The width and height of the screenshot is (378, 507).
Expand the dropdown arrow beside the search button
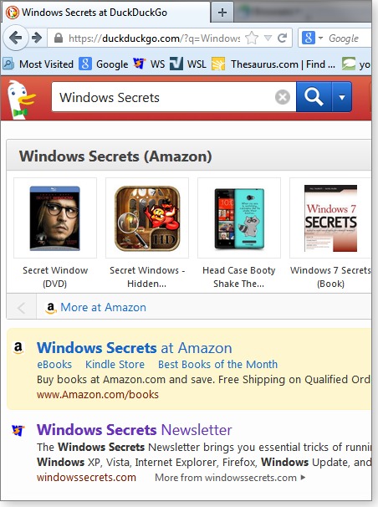pyautogui.click(x=342, y=97)
